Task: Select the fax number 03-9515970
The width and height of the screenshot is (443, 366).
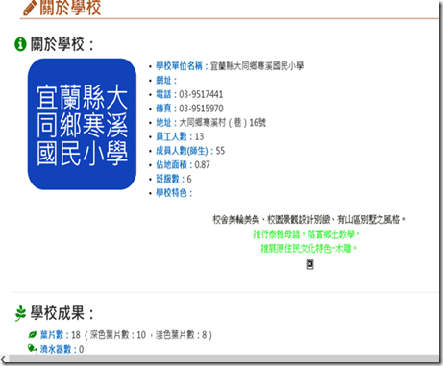Action: click(x=201, y=109)
